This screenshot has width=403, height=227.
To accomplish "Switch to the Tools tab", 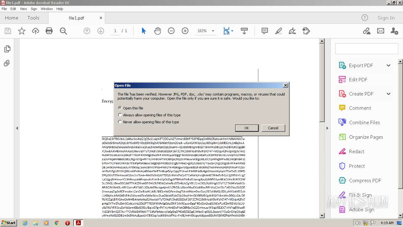I will (33, 18).
